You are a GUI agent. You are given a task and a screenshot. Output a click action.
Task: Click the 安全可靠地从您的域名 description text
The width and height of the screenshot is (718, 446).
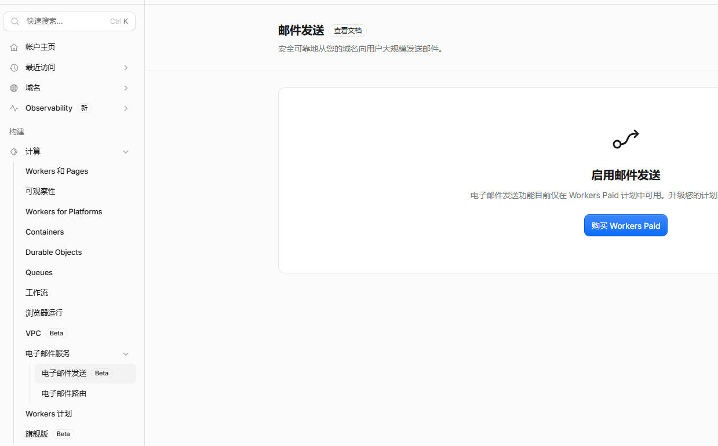pyautogui.click(x=362, y=49)
